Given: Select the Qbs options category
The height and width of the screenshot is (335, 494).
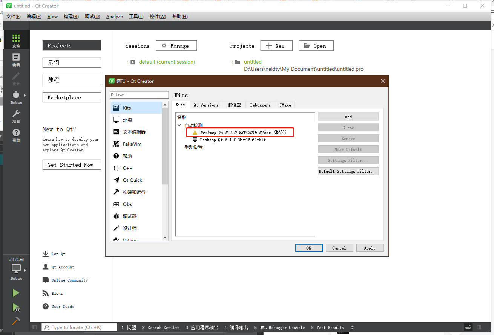Looking at the screenshot, I should [x=136, y=204].
